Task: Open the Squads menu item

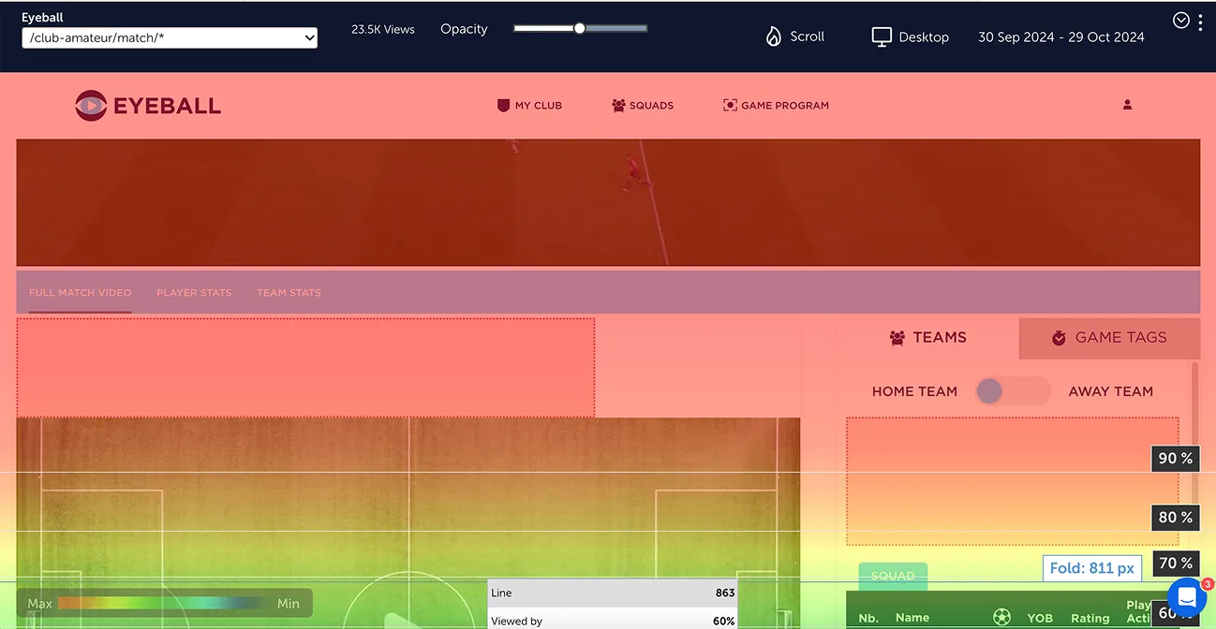Action: 643,106
